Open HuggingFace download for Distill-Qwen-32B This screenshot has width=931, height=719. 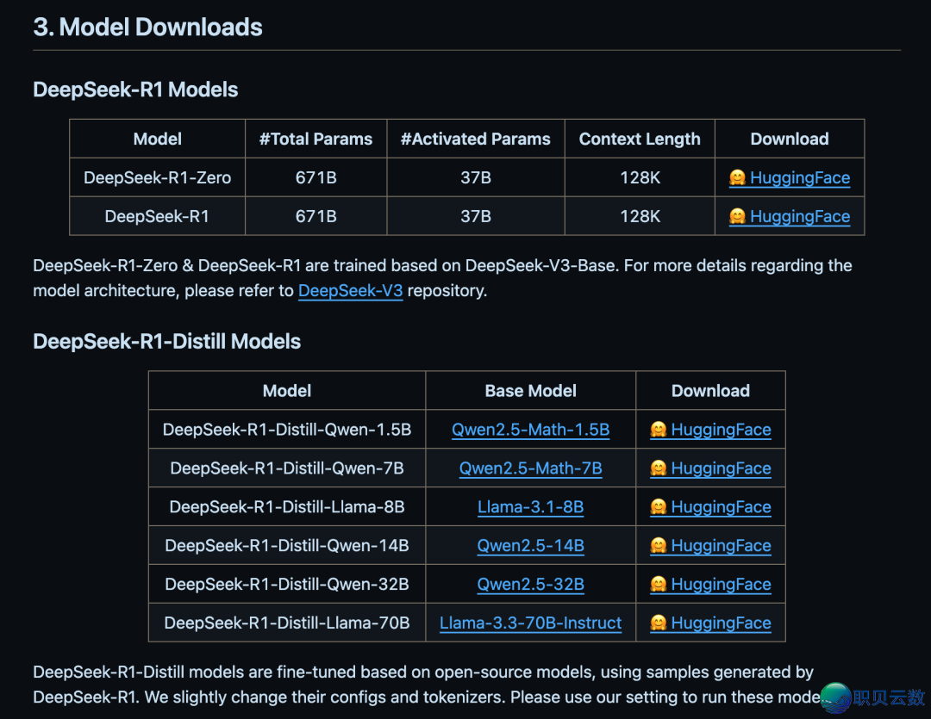tap(710, 585)
